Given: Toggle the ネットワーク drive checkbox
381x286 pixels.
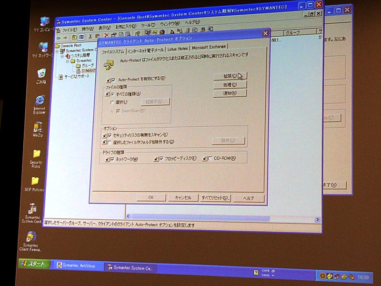Looking at the screenshot, I should 112,160.
